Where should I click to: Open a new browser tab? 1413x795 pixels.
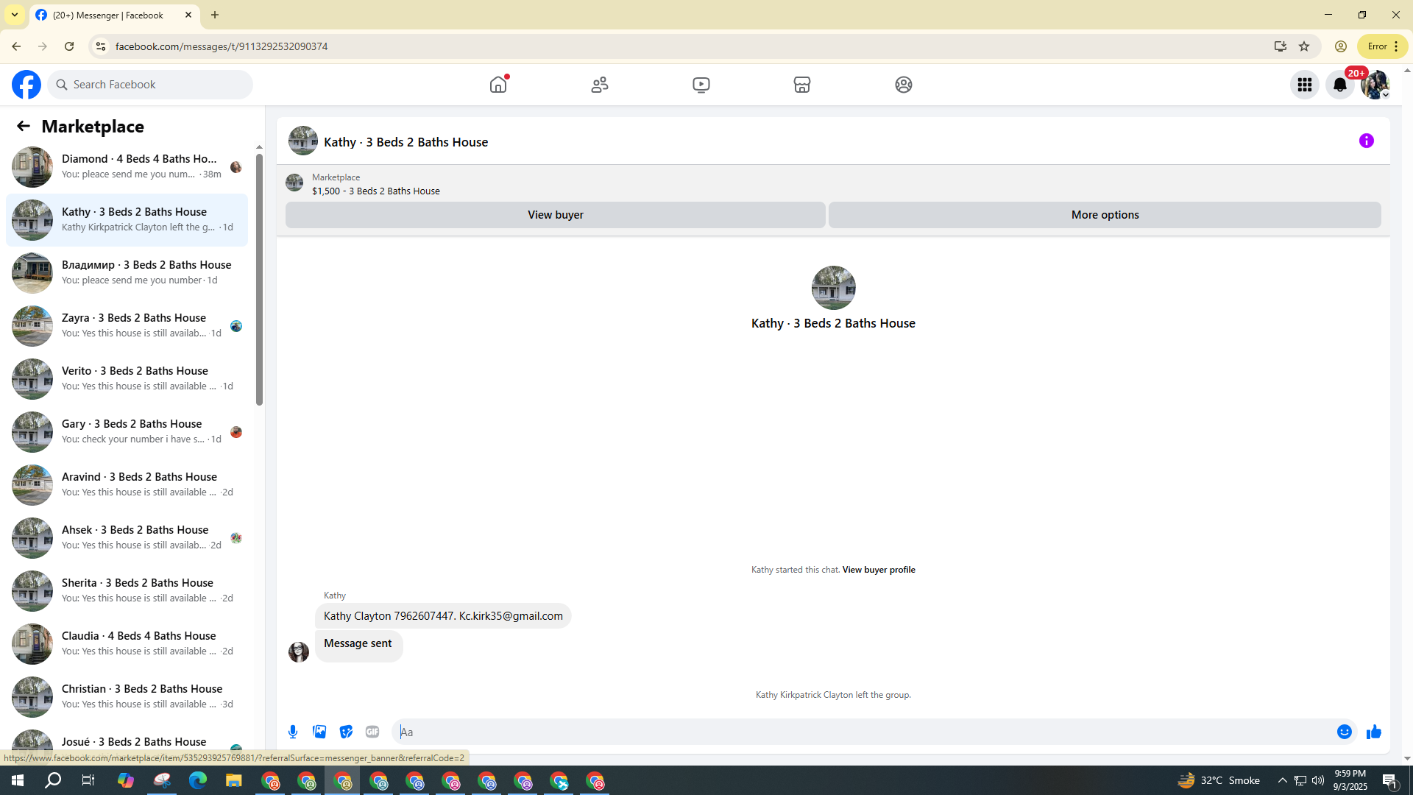click(215, 15)
